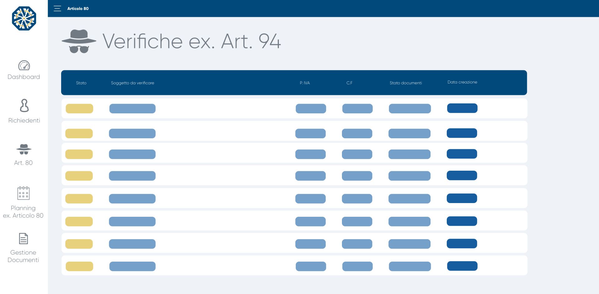Go to Planning ex. Articolo 80 label
Viewport: 599px width, 294px height.
pyautogui.click(x=23, y=212)
